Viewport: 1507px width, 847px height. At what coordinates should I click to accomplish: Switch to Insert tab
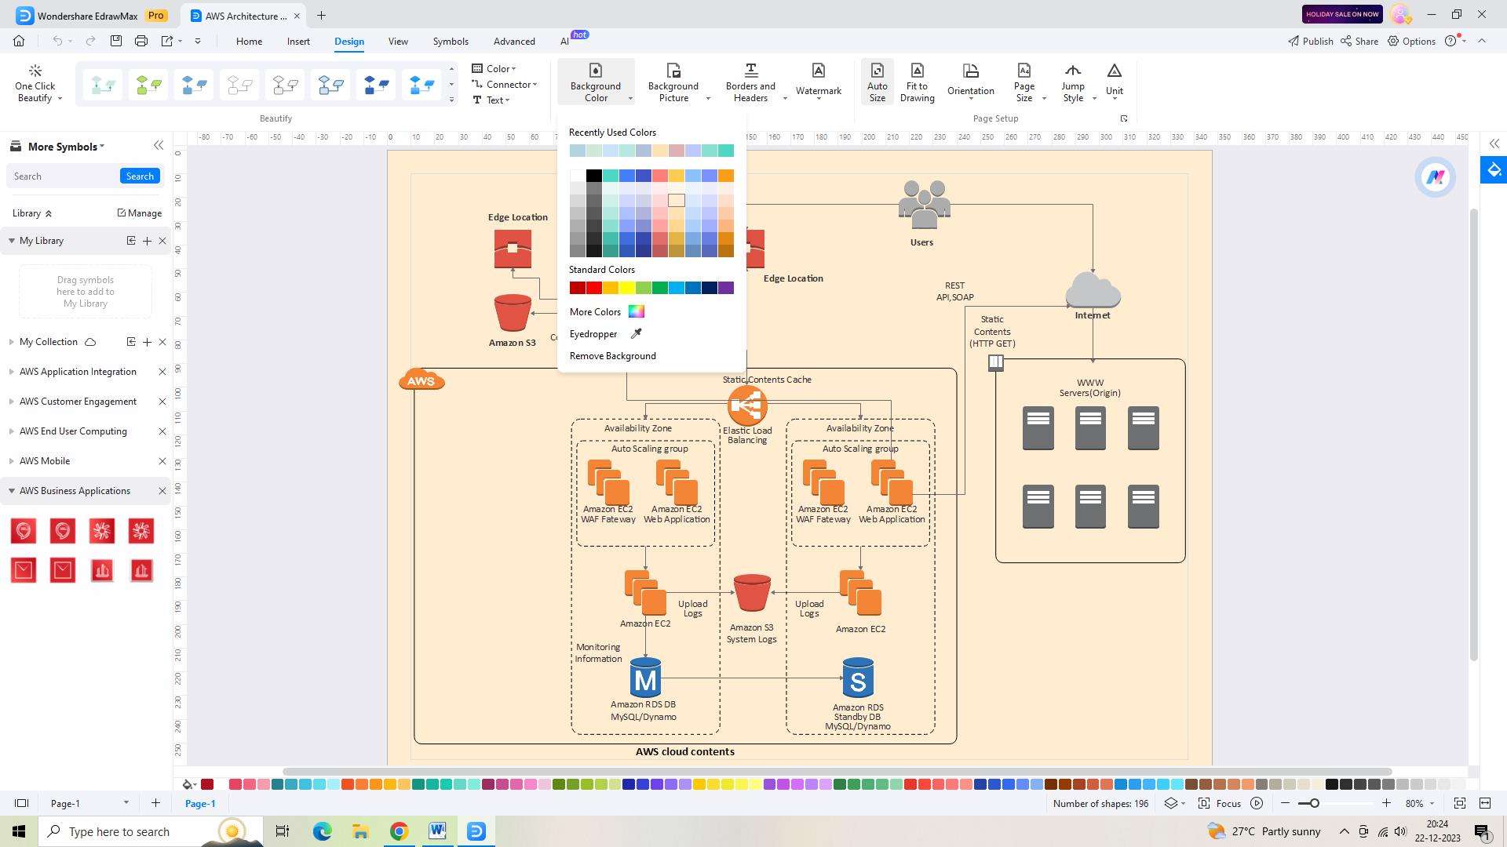coord(298,41)
